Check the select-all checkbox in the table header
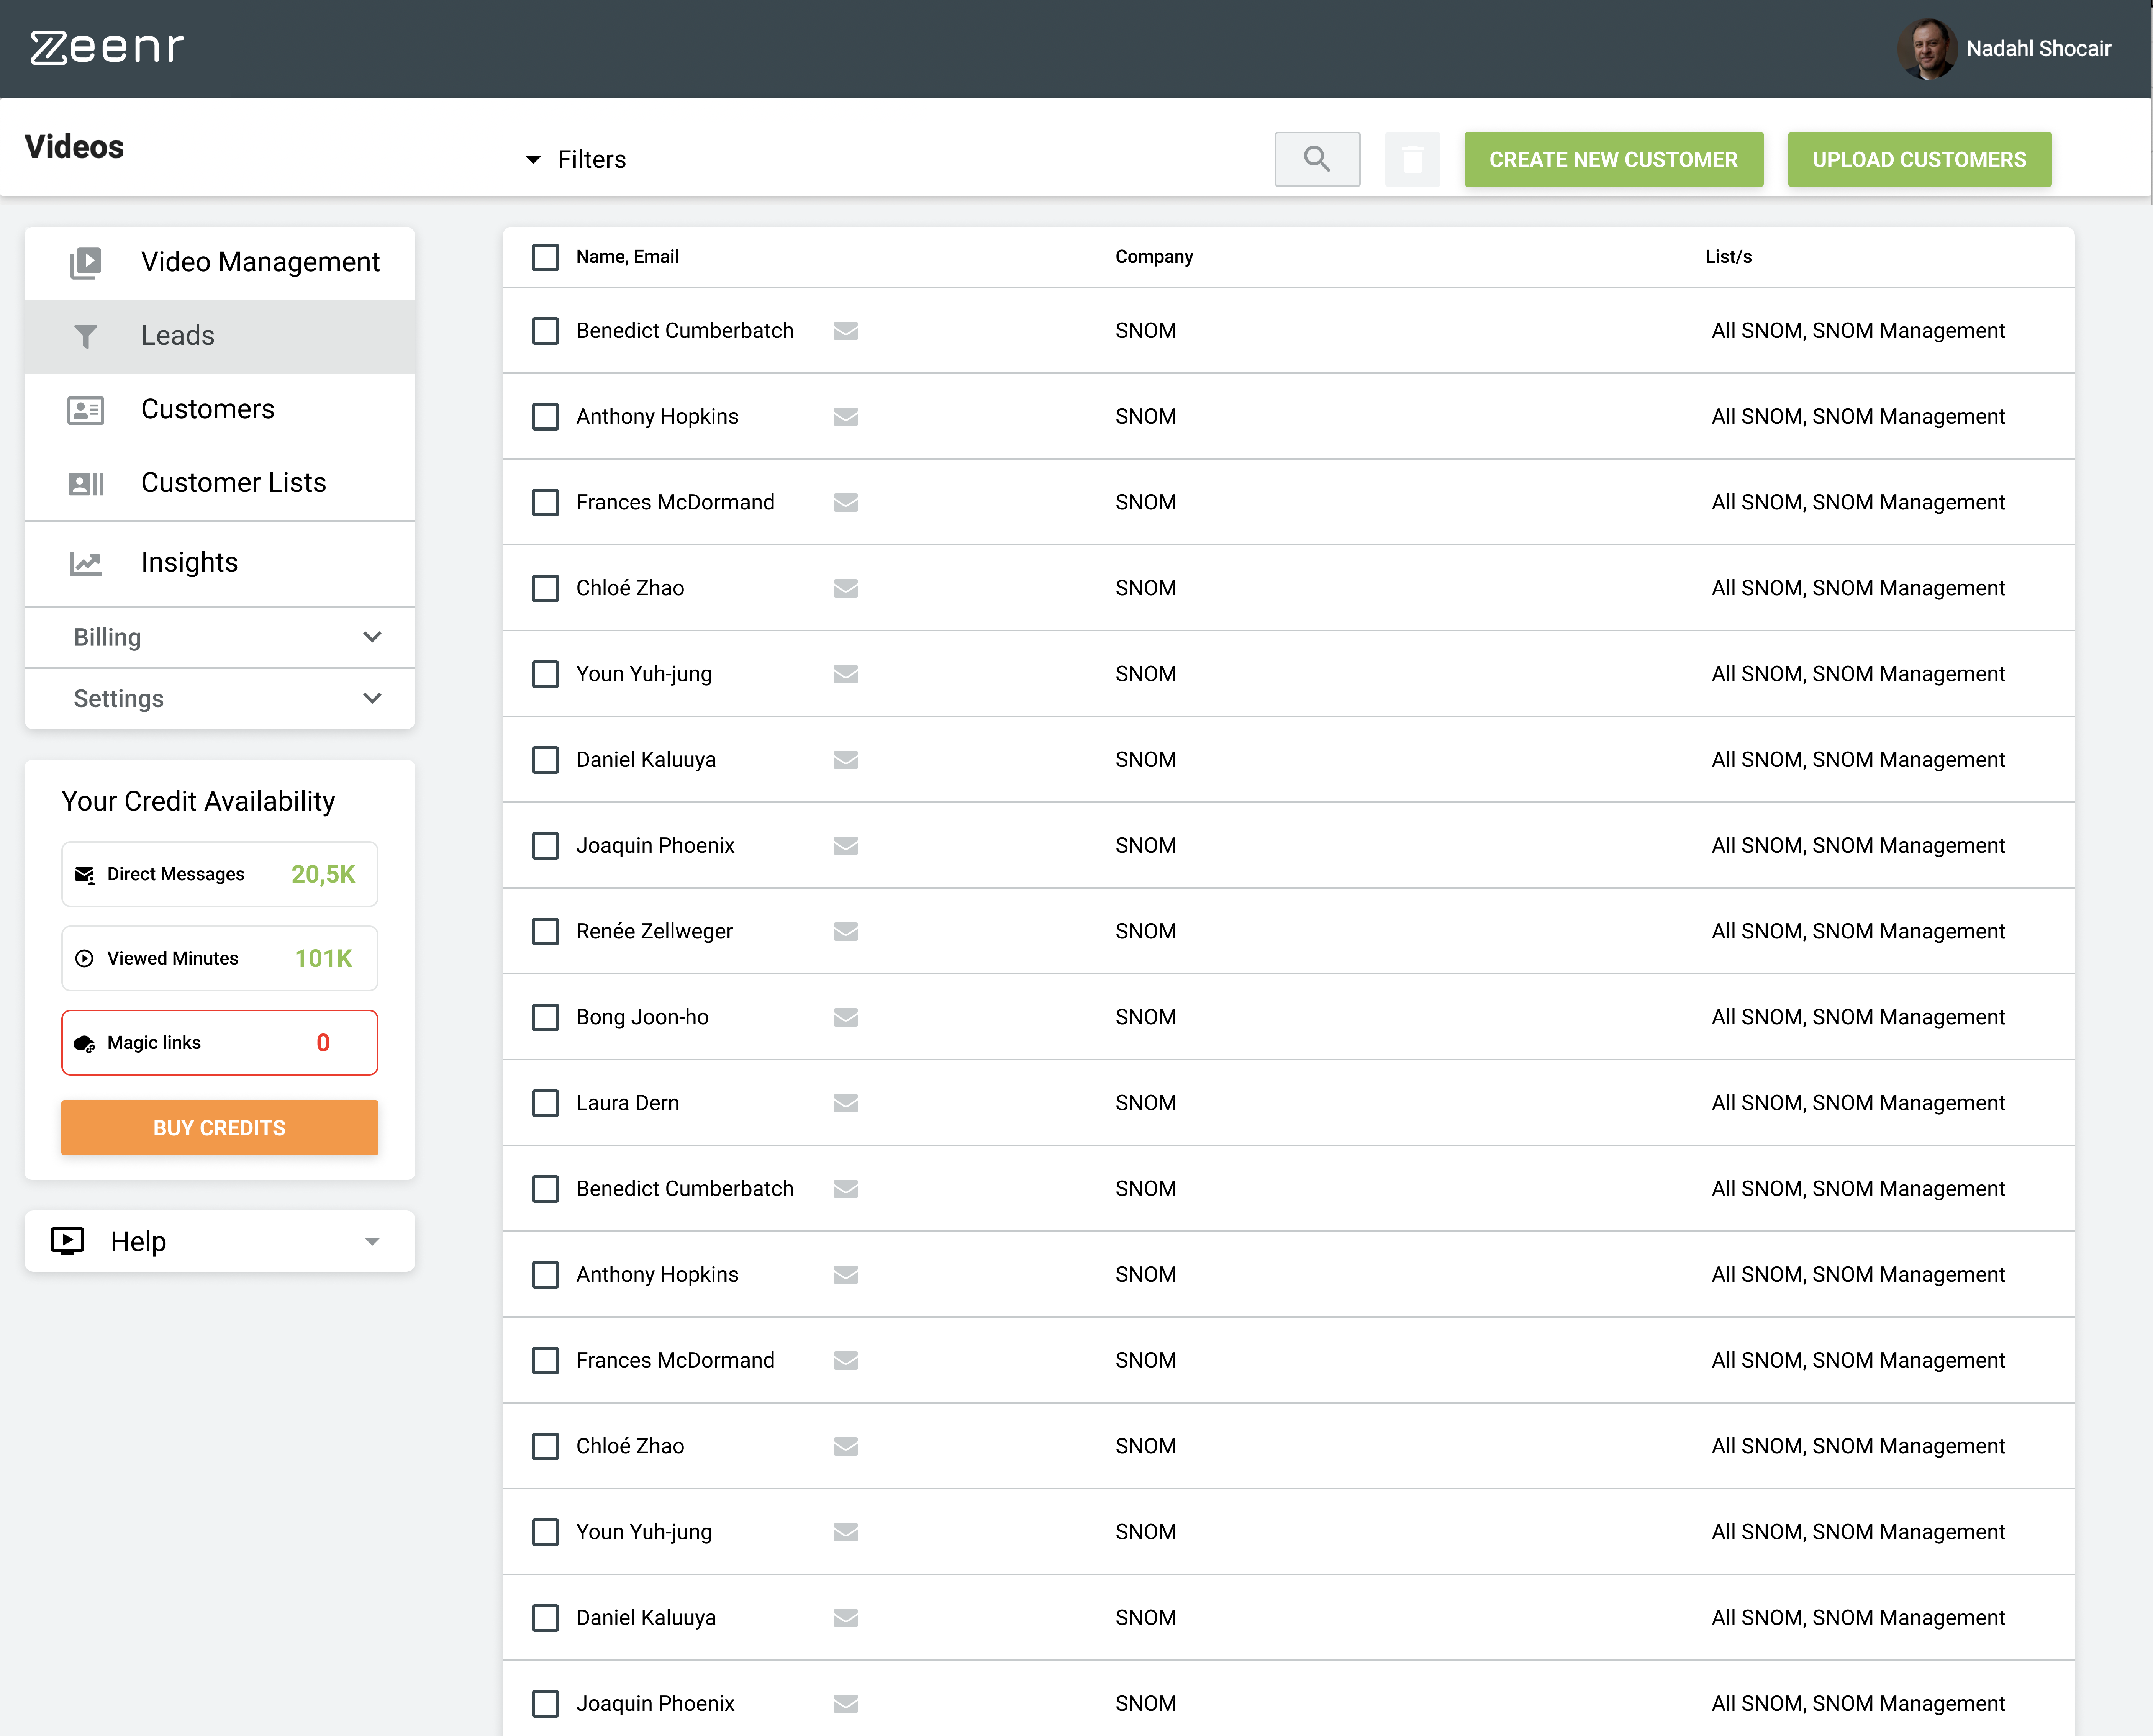This screenshot has height=1736, width=2153. (545, 257)
